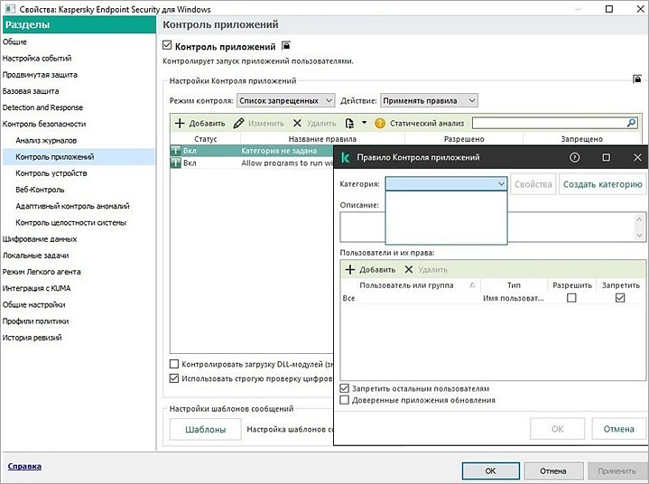Click the status icon of the Allow programs rule

(176, 163)
